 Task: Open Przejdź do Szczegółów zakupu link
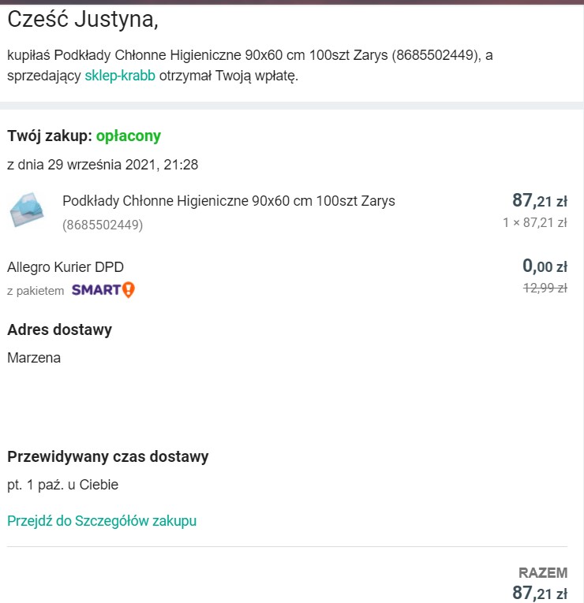pyautogui.click(x=102, y=520)
